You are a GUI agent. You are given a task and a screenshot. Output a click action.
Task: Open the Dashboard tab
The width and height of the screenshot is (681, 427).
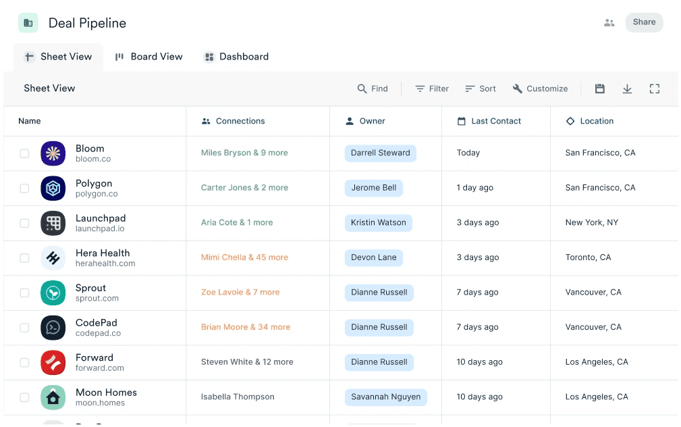click(237, 57)
